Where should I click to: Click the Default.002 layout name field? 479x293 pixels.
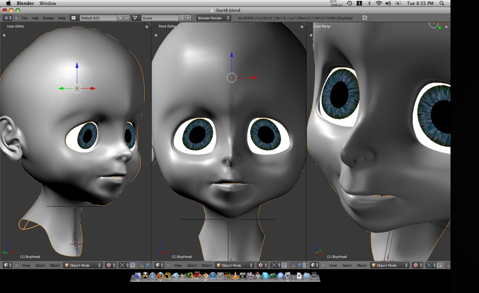(98, 17)
